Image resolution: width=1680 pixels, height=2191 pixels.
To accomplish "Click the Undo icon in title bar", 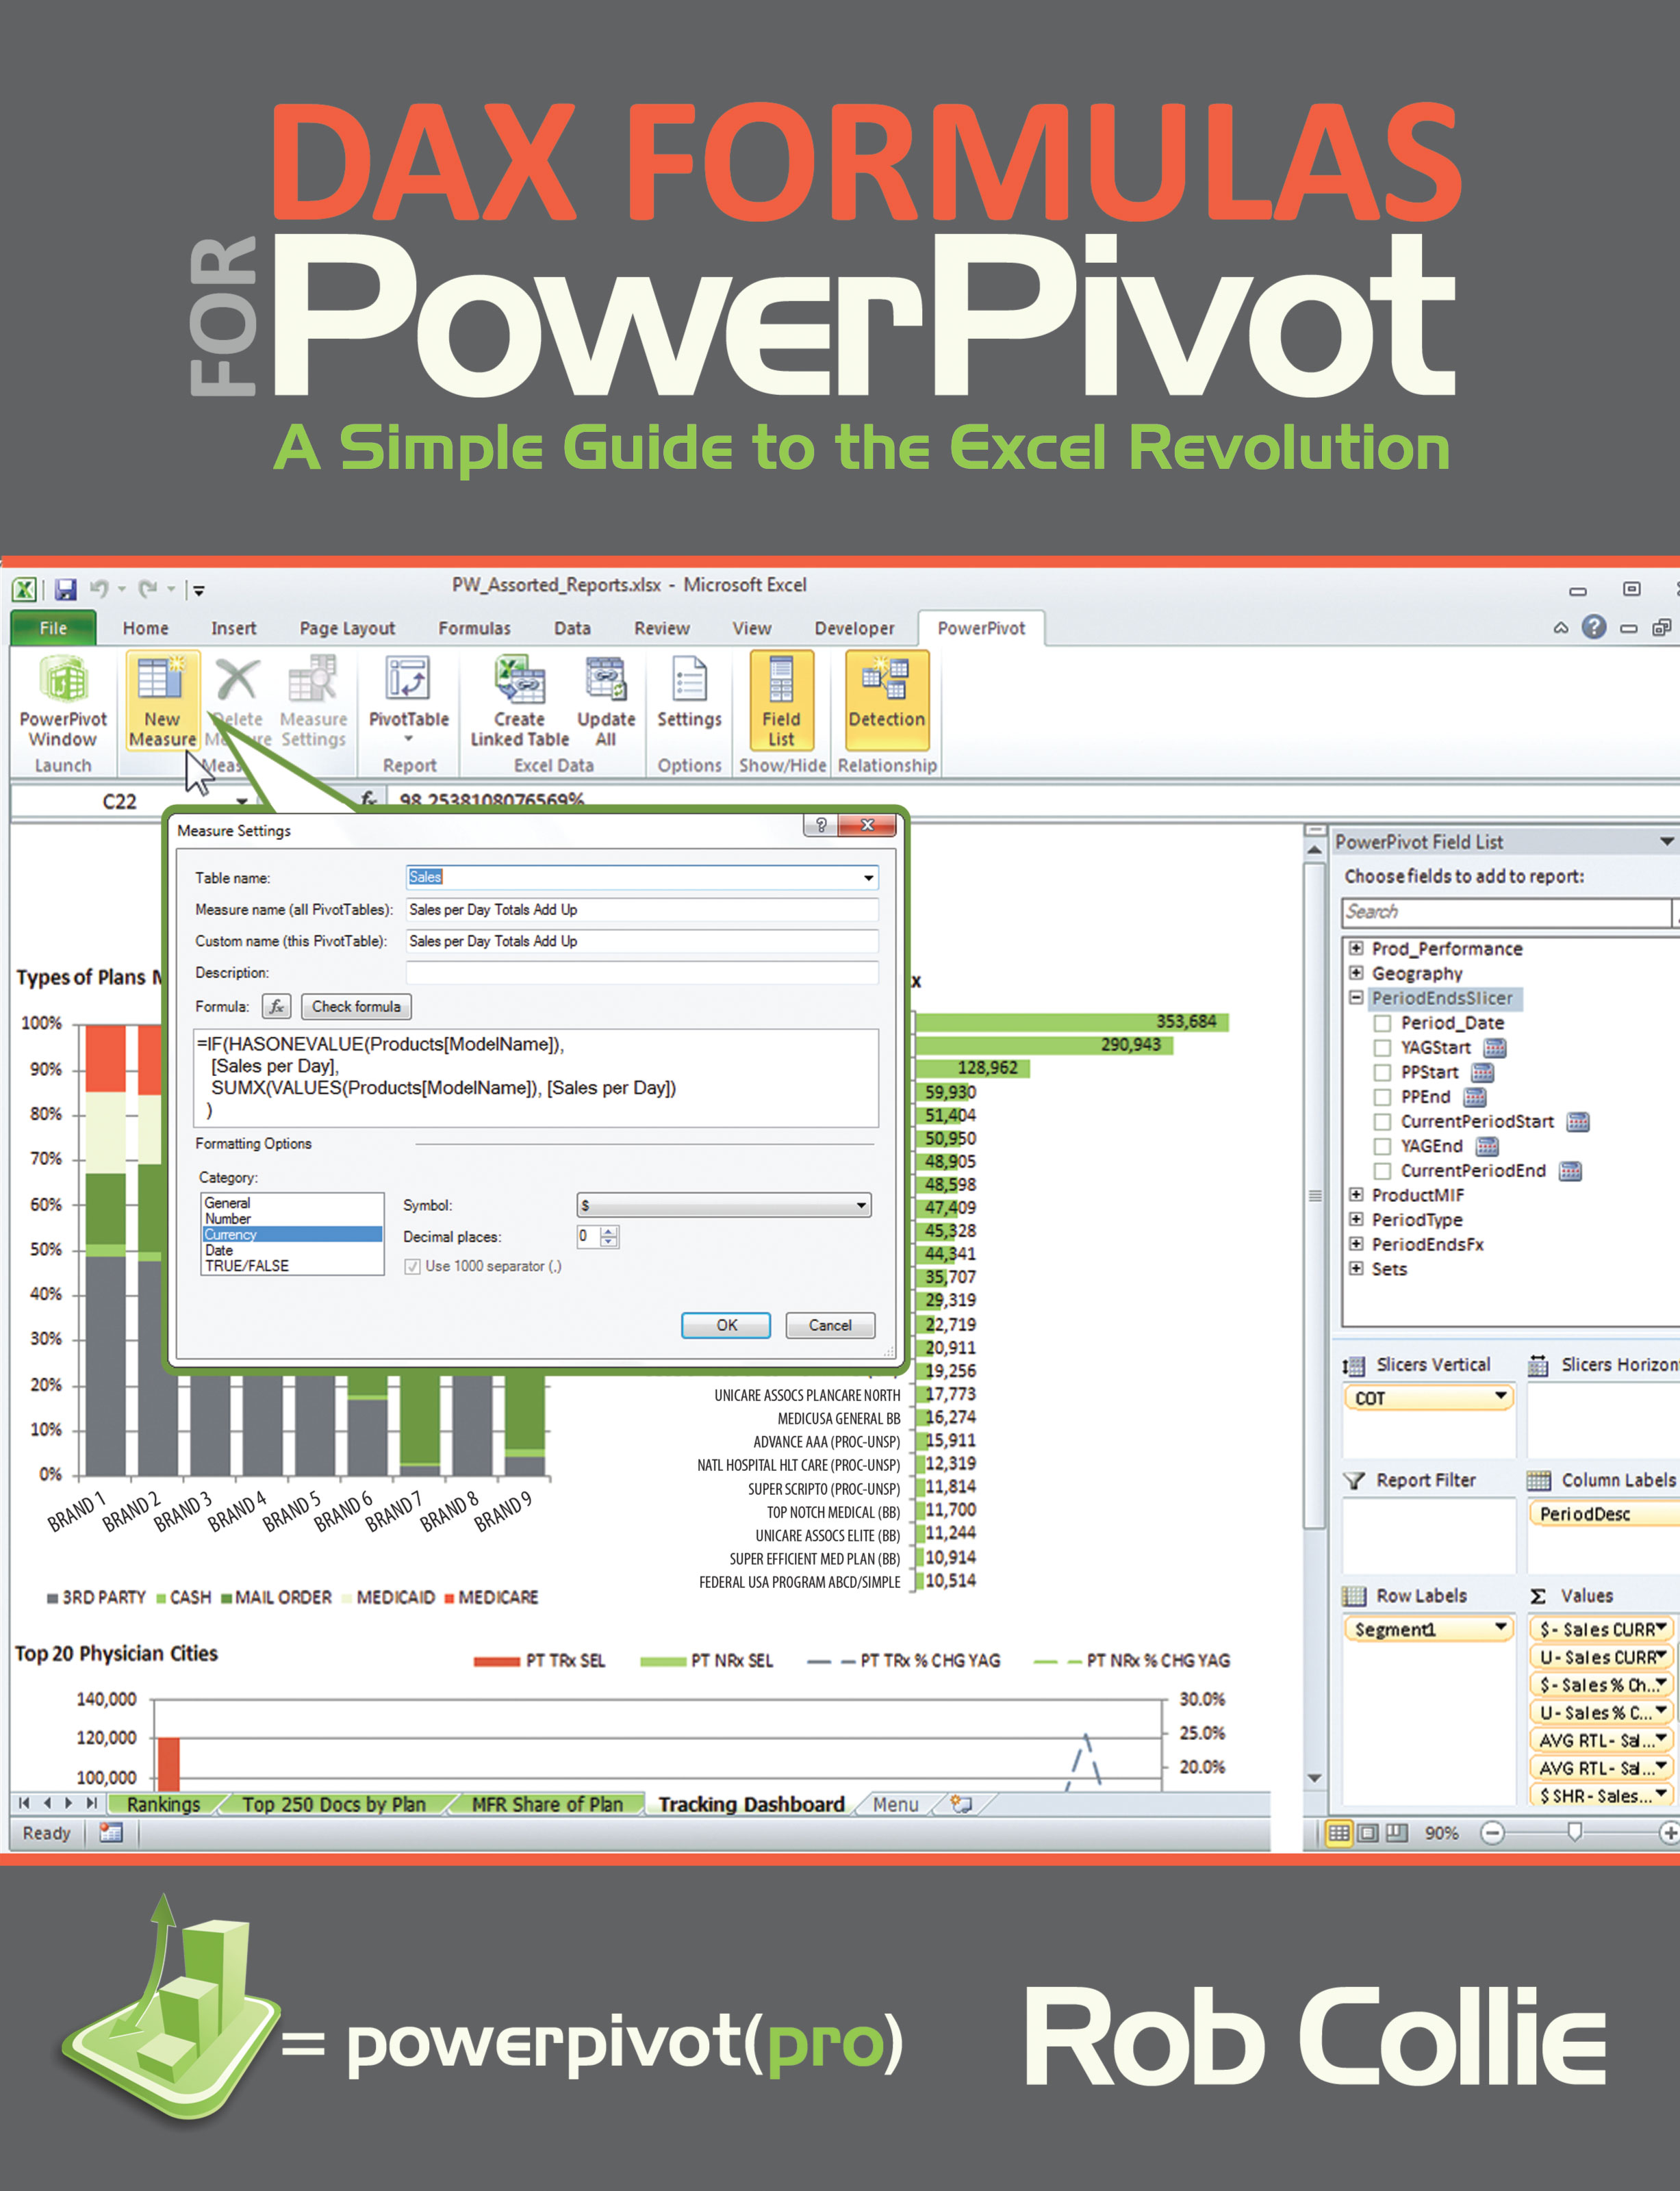I will tap(99, 590).
